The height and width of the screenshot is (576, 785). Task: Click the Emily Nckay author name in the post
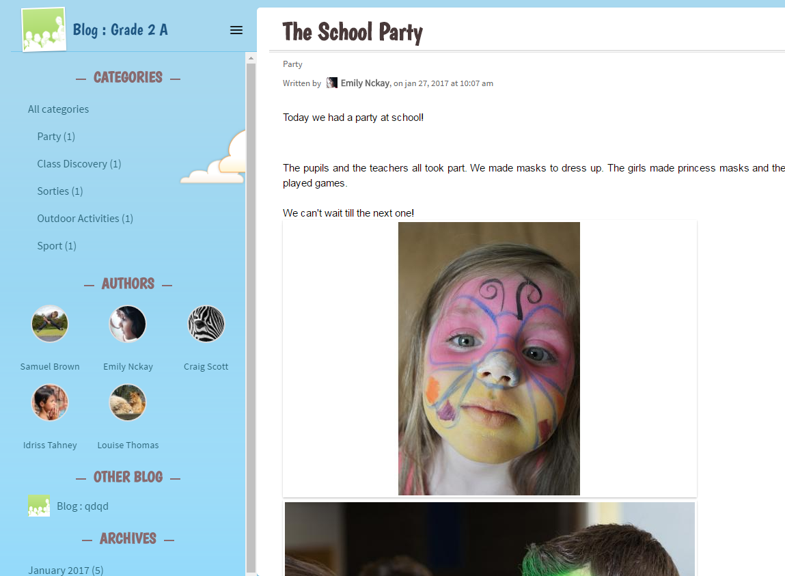[x=365, y=83]
